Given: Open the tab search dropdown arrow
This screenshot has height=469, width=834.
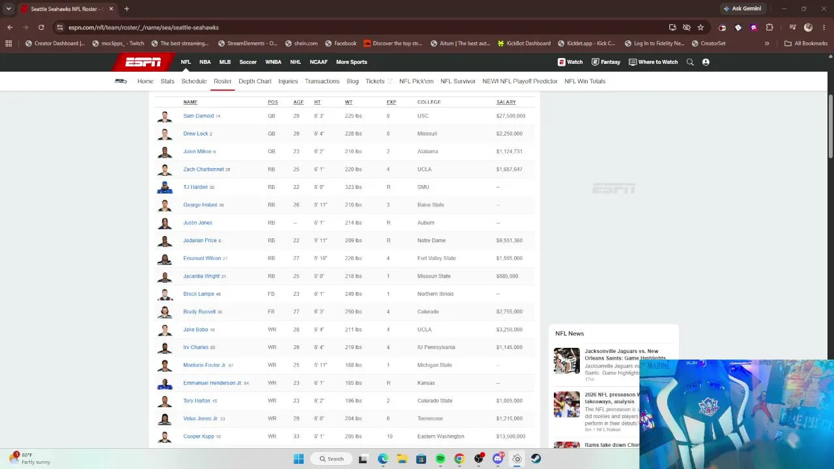Looking at the screenshot, I should 8,9.
